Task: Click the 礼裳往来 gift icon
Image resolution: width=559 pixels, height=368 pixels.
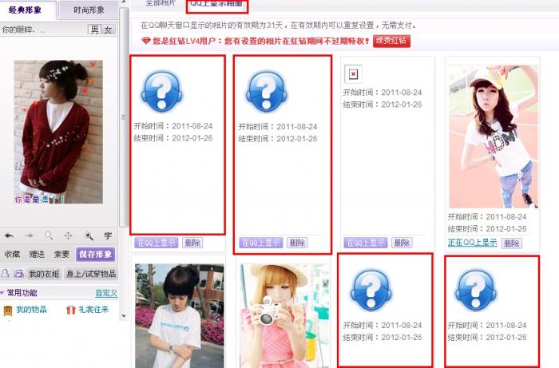Action: (71, 310)
